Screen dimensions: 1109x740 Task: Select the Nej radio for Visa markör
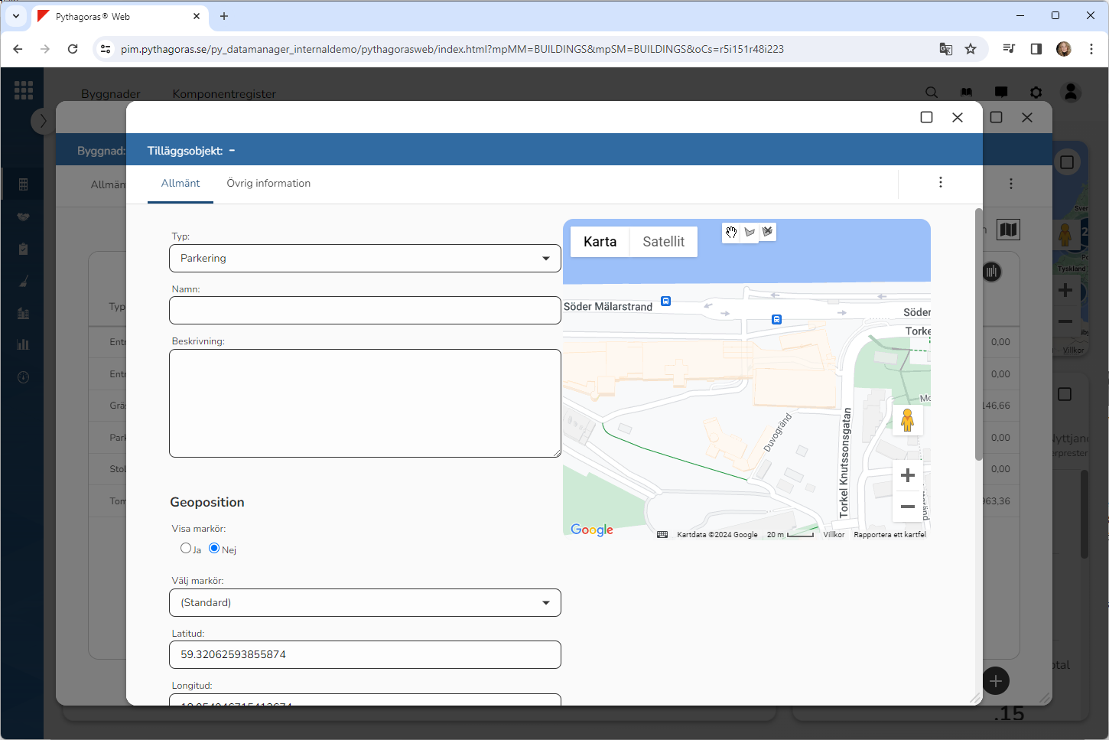tap(214, 548)
